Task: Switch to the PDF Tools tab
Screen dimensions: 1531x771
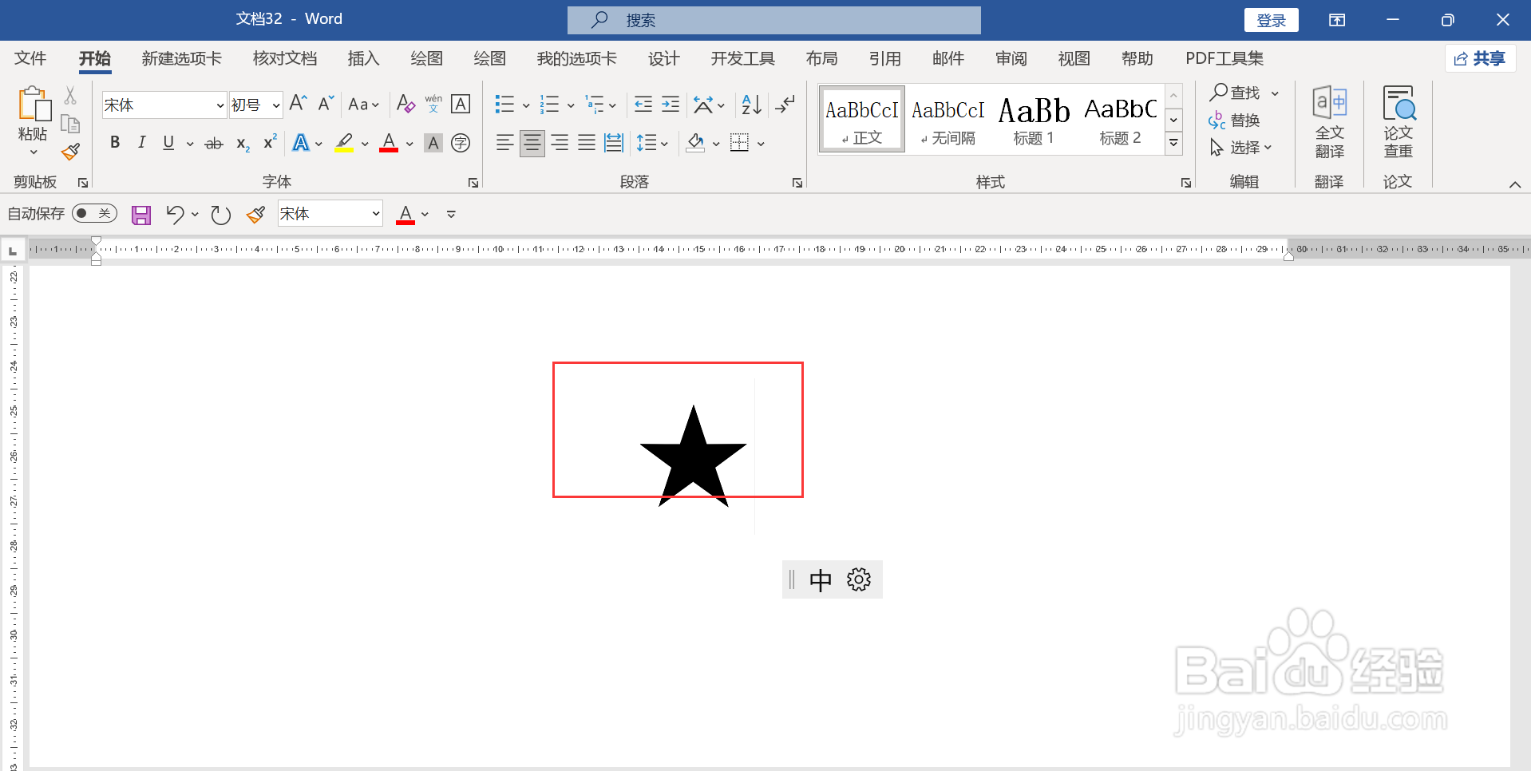Action: pyautogui.click(x=1224, y=58)
